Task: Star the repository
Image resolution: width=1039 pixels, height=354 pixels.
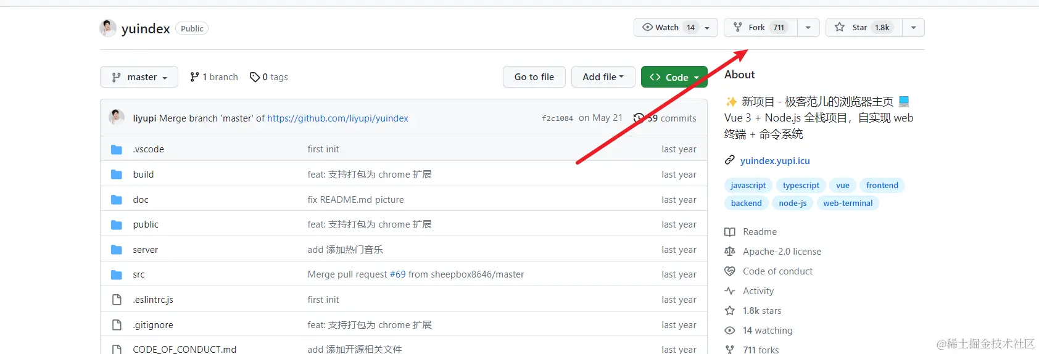Action: tap(864, 27)
